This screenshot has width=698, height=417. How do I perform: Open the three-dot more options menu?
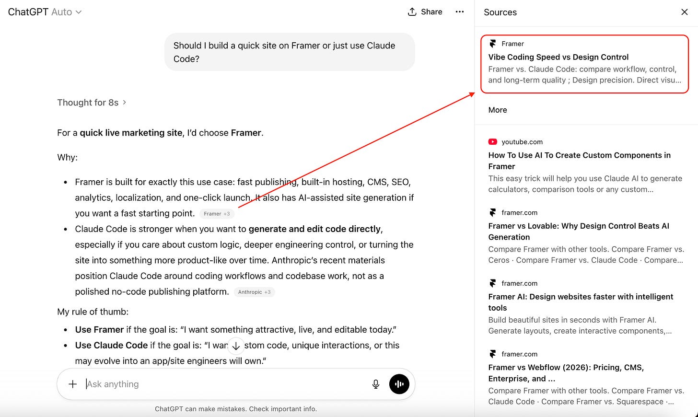[x=460, y=12]
